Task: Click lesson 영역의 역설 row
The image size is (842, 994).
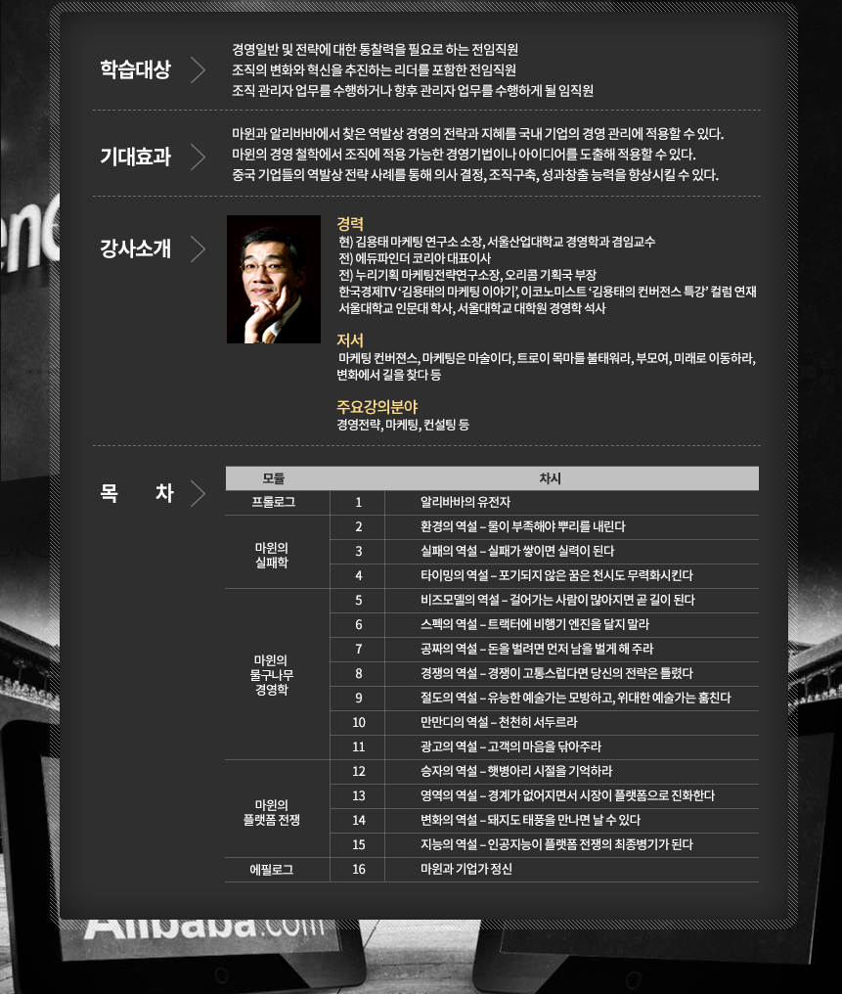Action: (x=545, y=796)
